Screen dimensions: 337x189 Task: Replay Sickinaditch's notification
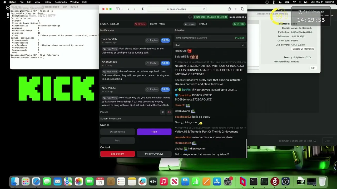(x=152, y=40)
